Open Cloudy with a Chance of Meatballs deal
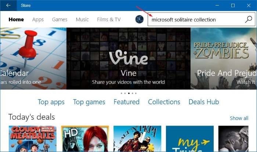This screenshot has height=152, width=257. 33,139
